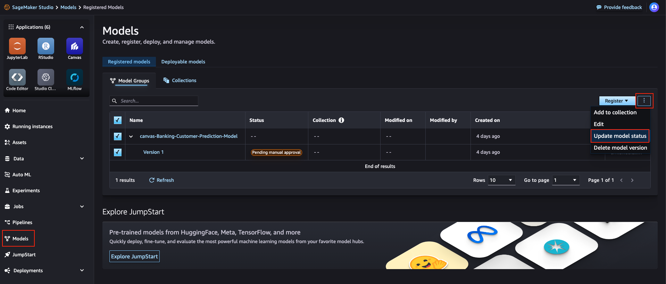Viewport: 666px width, 284px height.
Task: Click the Auto ML sidebar icon
Action: click(x=7, y=175)
